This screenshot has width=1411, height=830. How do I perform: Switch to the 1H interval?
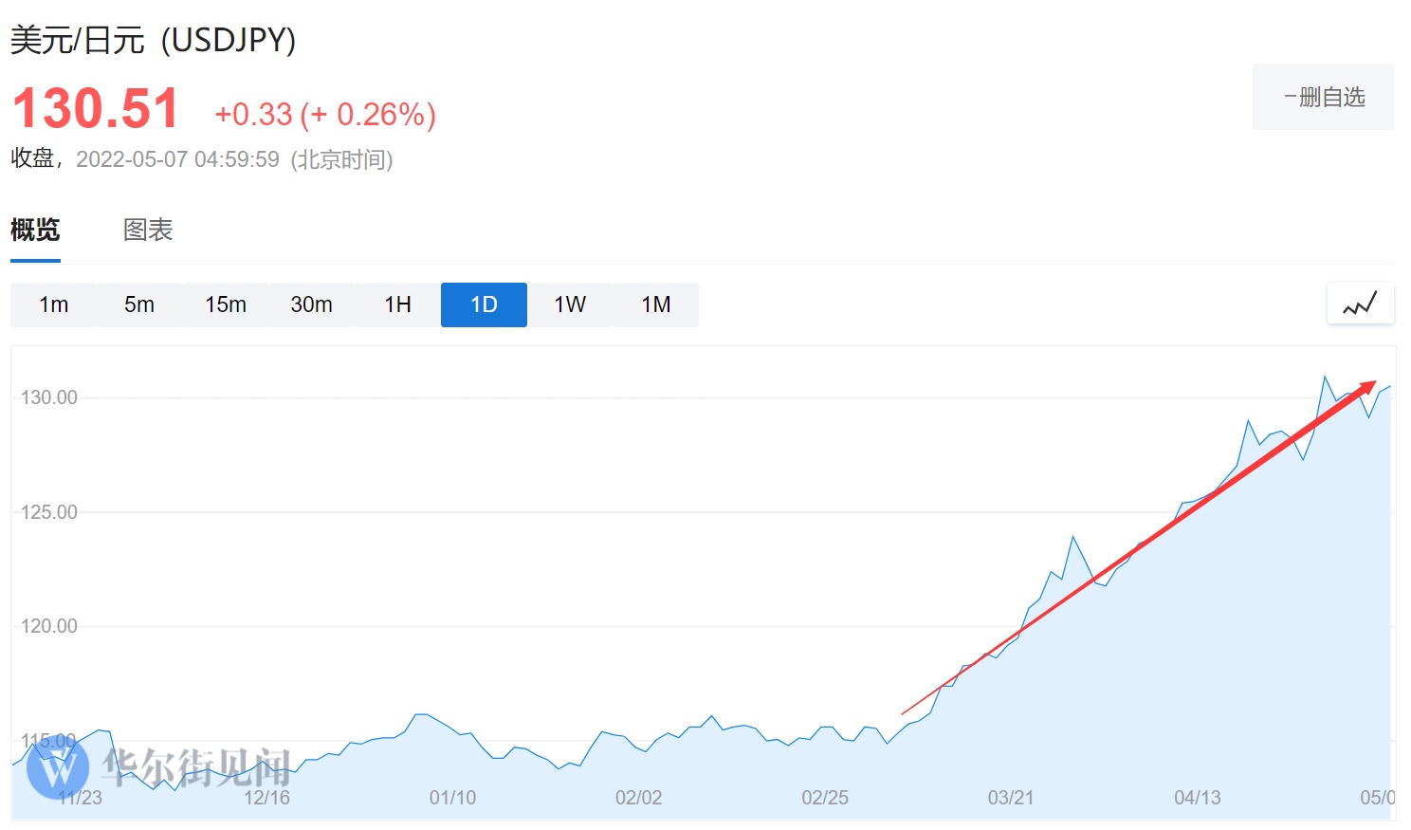[x=397, y=304]
